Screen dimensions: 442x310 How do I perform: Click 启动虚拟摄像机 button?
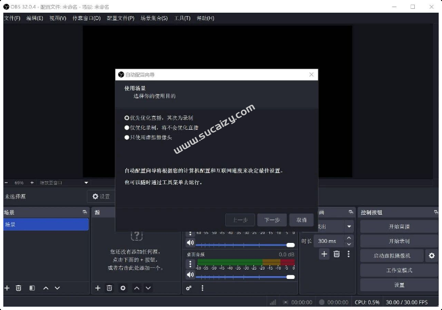[x=392, y=256]
